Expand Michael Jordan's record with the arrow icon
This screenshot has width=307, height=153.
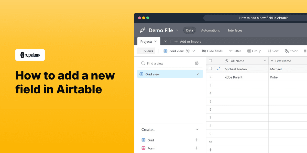coord(219,69)
